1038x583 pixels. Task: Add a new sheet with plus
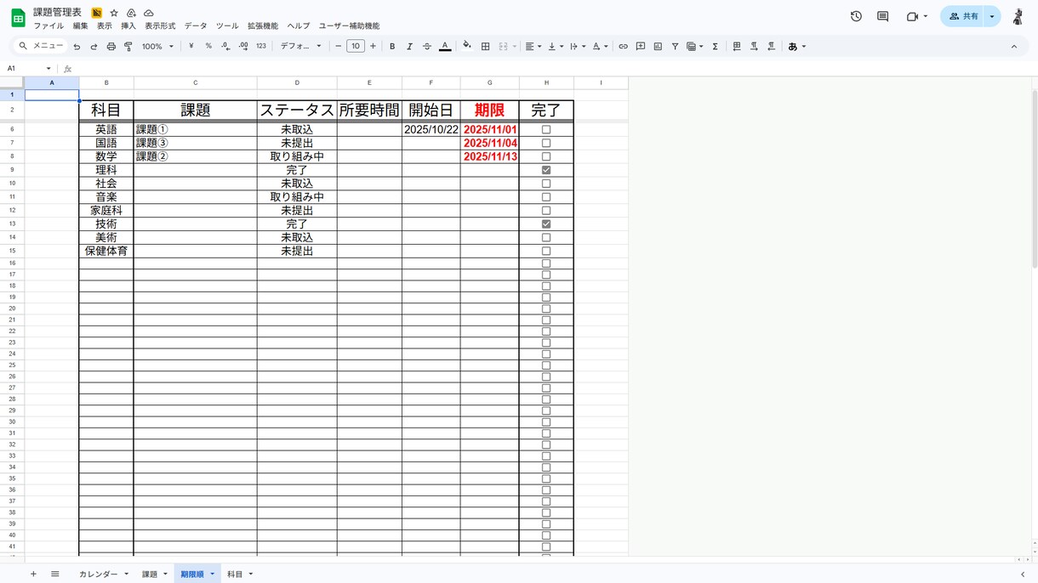[x=33, y=575]
